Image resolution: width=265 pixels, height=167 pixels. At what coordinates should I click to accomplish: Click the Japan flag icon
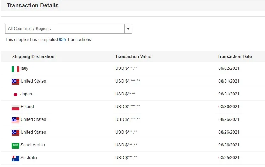[x=15, y=94]
